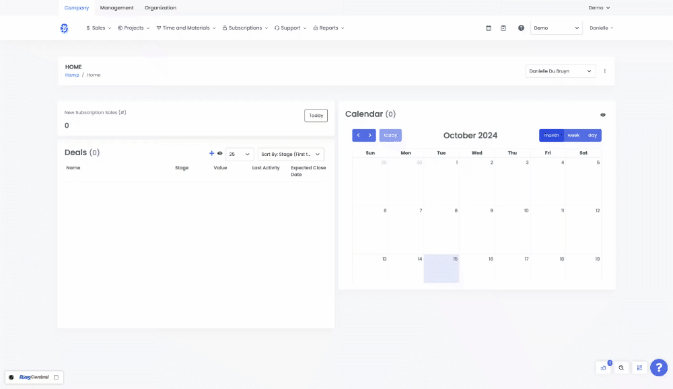The image size is (673, 389).
Task: Open the calendar icon in the top bar
Action: (x=489, y=28)
